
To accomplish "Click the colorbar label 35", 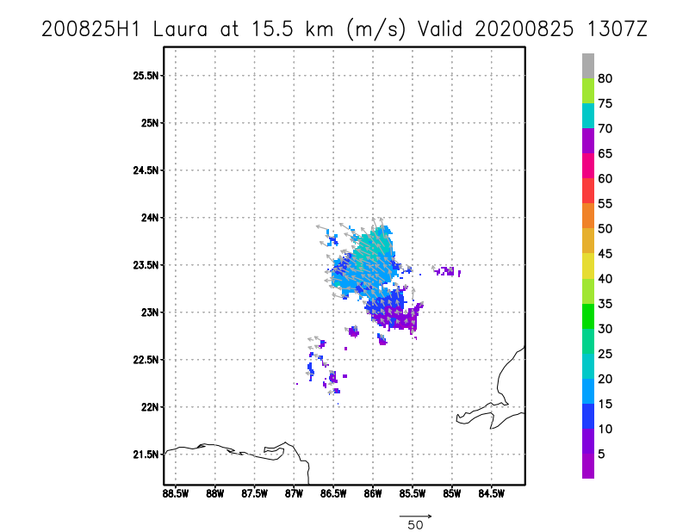I will coord(605,304).
